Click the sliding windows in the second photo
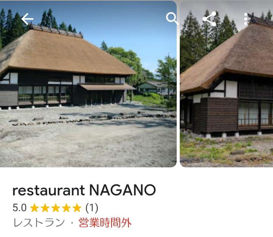This screenshot has height=237, width=273. pyautogui.click(x=254, y=113)
